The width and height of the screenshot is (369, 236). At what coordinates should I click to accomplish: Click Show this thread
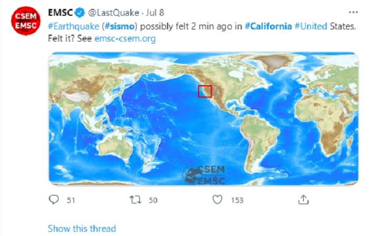[82, 229]
